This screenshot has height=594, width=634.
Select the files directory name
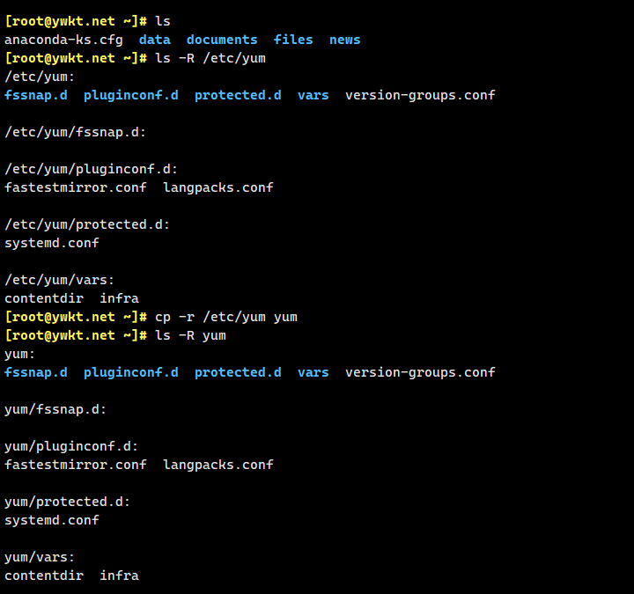pyautogui.click(x=293, y=40)
